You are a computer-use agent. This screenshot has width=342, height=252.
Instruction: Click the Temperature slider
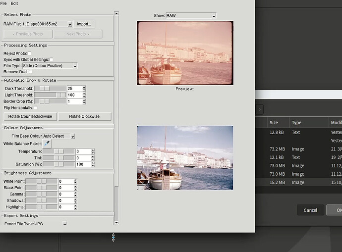pos(58,151)
